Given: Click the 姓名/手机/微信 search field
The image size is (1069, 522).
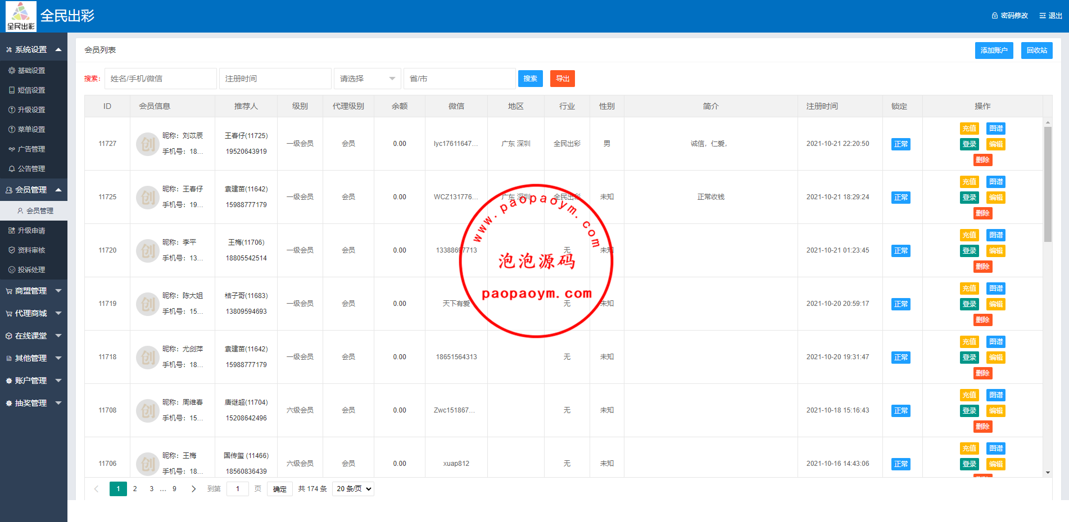Looking at the screenshot, I should point(160,79).
